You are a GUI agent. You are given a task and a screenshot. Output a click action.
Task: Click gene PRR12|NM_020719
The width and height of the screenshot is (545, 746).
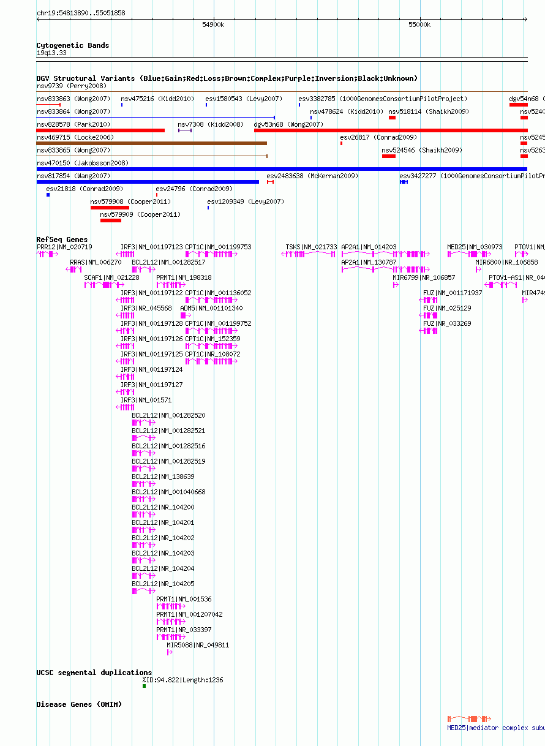coord(64,247)
